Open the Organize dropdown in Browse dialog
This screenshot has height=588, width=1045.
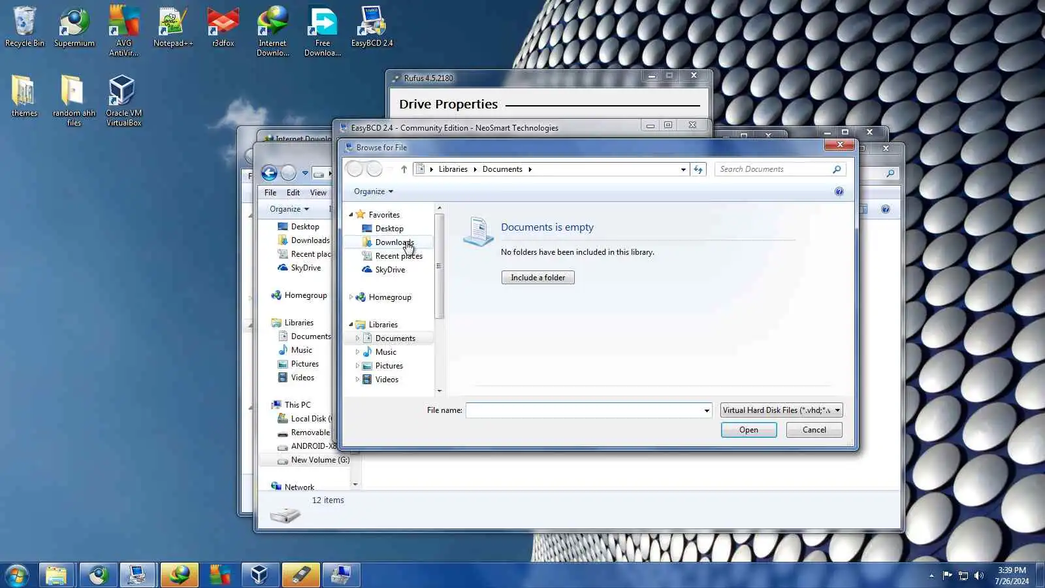(x=374, y=191)
